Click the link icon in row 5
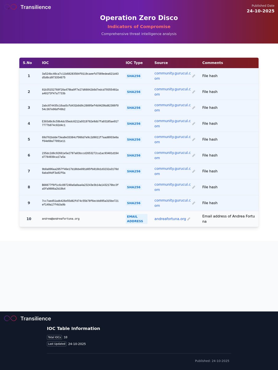This screenshot has width=278, height=370. point(193,139)
